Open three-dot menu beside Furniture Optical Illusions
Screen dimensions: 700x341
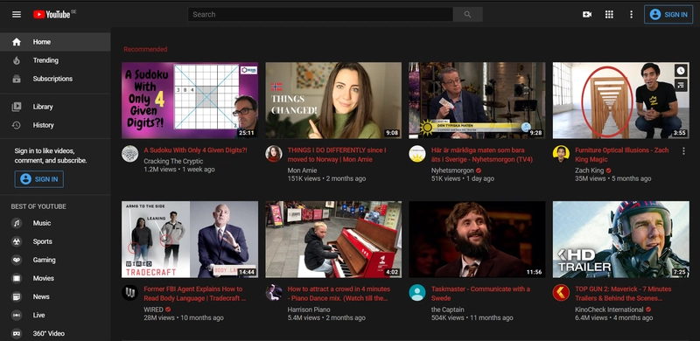point(683,151)
